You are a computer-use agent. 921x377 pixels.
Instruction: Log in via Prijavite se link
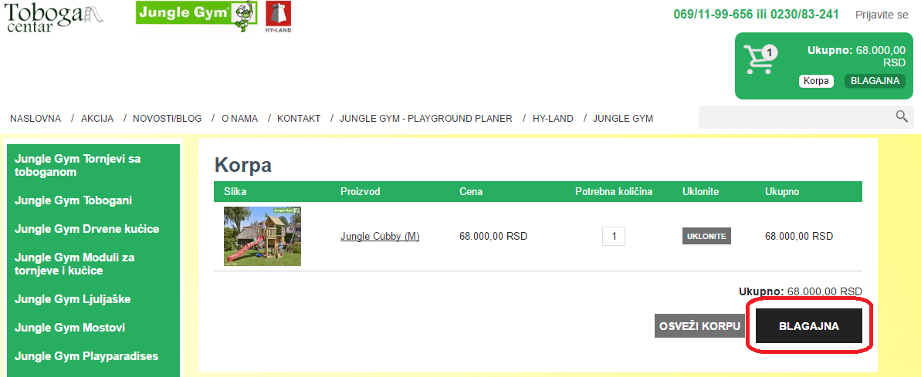(x=882, y=15)
